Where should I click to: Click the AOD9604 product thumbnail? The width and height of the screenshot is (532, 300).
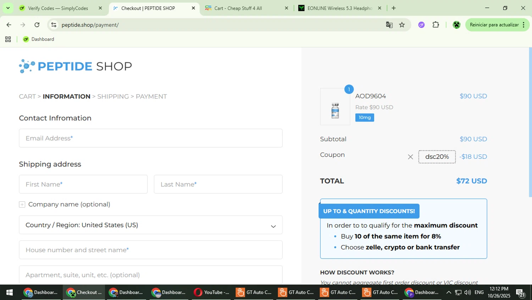(335, 107)
